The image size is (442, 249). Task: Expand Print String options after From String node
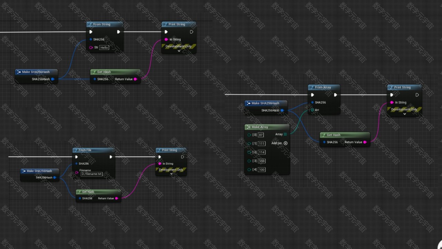pyautogui.click(x=179, y=51)
